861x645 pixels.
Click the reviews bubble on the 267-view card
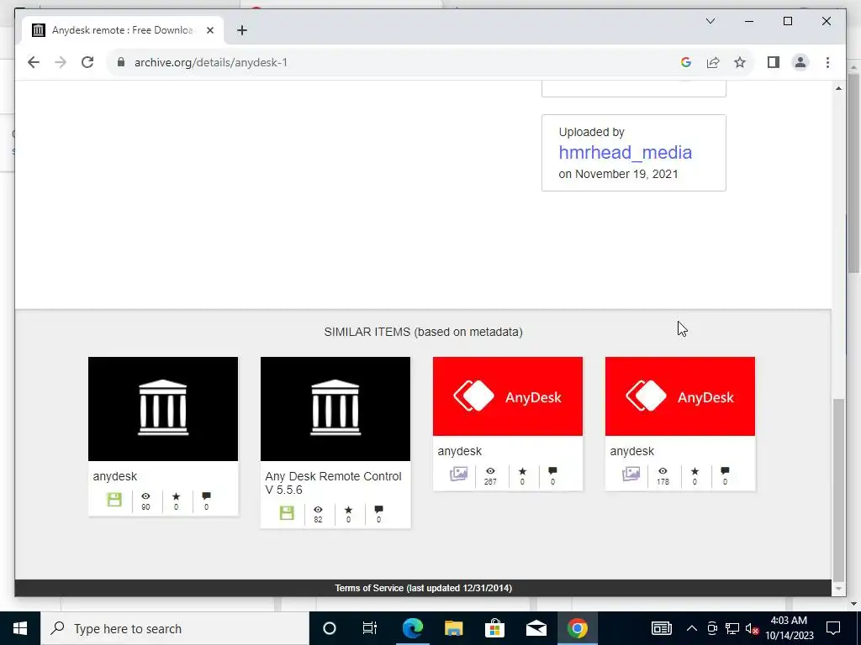pyautogui.click(x=553, y=471)
